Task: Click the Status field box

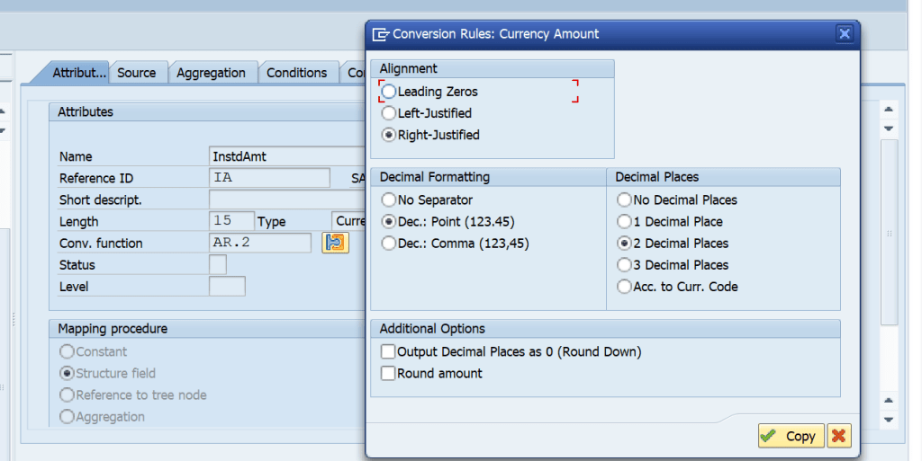Action: 218,264
